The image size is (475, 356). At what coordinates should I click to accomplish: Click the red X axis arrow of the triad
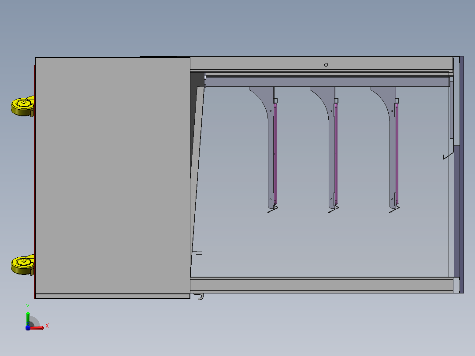tap(38, 328)
